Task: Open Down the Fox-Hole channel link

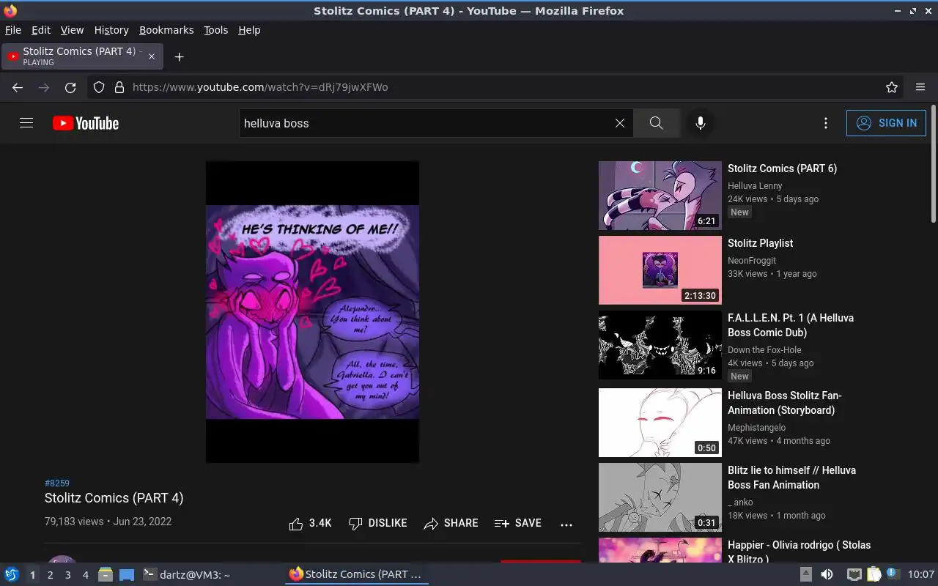Action: tap(764, 350)
